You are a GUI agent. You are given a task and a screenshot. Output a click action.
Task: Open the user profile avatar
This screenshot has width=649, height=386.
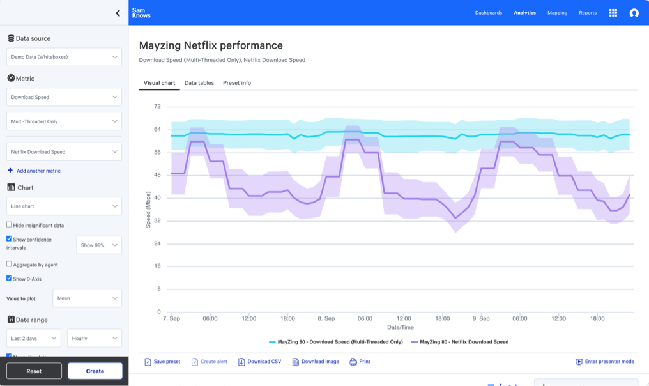coord(634,13)
